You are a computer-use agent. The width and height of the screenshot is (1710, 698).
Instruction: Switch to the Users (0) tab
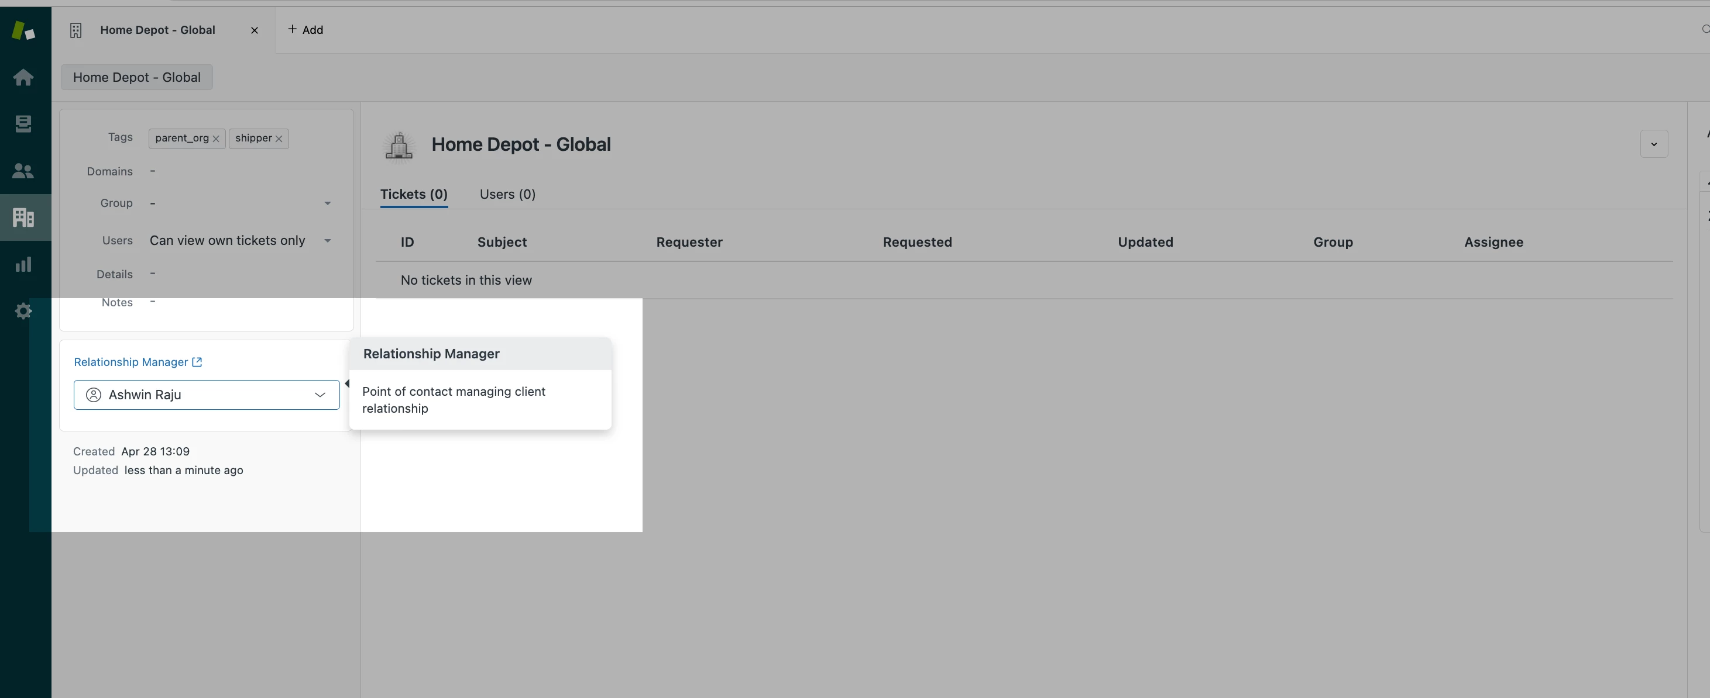507,194
